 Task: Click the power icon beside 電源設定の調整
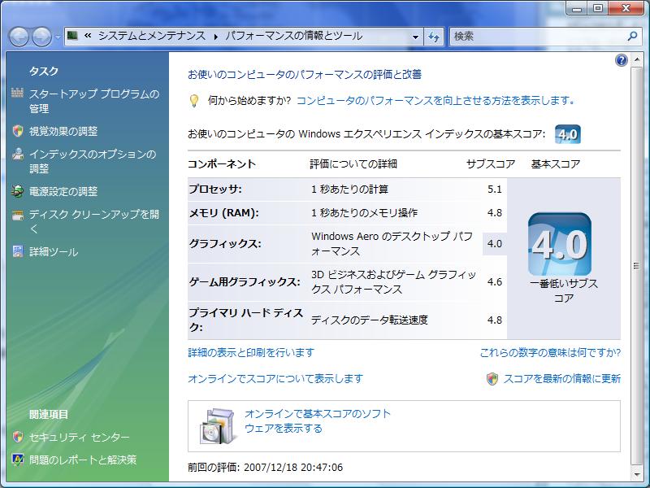click(17, 191)
